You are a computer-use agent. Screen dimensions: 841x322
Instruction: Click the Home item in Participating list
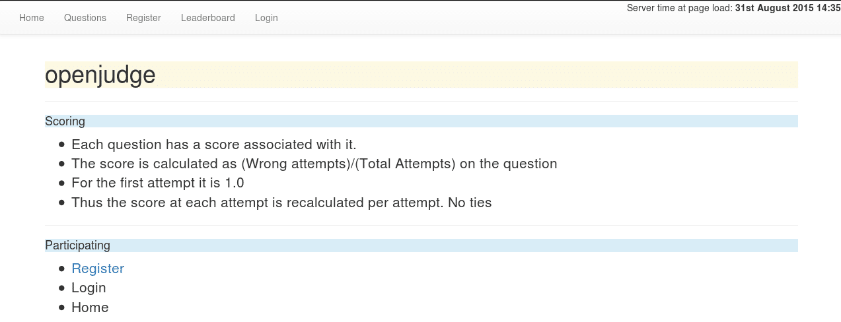click(90, 307)
